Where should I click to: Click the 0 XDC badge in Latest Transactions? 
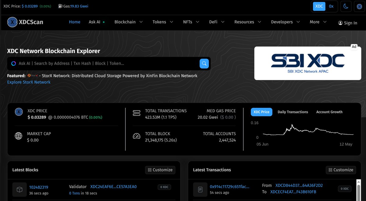[x=345, y=189]
